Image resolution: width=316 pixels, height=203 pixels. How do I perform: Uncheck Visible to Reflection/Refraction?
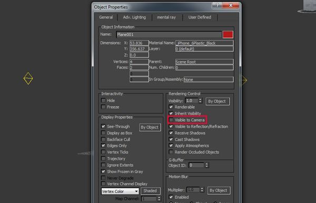point(171,127)
